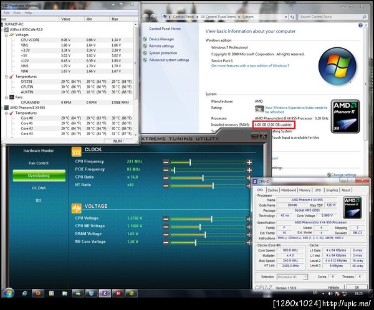Decrease PCIE Frequency with minus button
The image size is (374, 310).
pyautogui.click(x=166, y=170)
